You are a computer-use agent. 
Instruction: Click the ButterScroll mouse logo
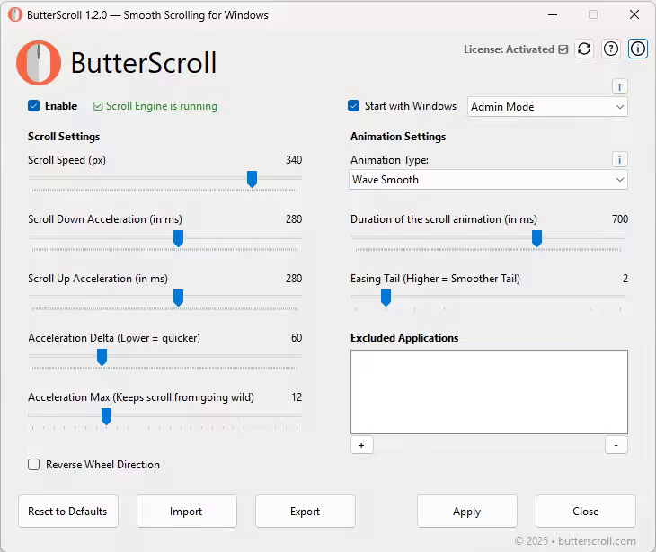coord(39,63)
